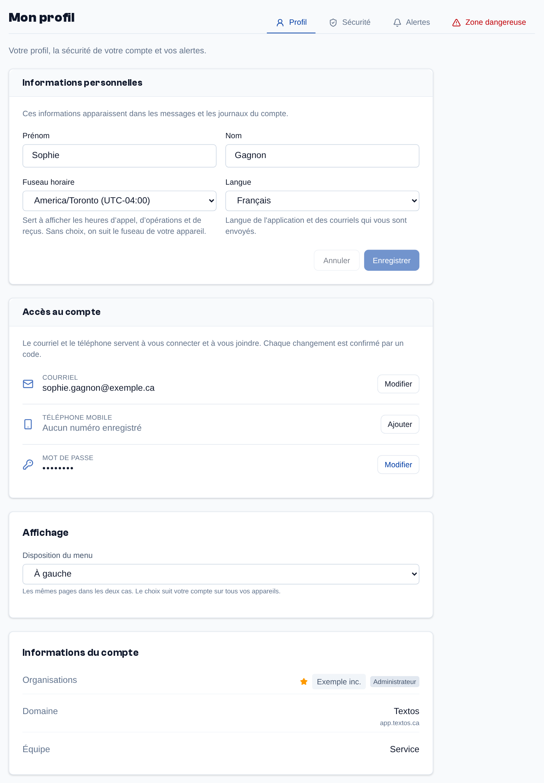Click the Administrateur role badge
This screenshot has height=783, width=544.
[x=395, y=682]
